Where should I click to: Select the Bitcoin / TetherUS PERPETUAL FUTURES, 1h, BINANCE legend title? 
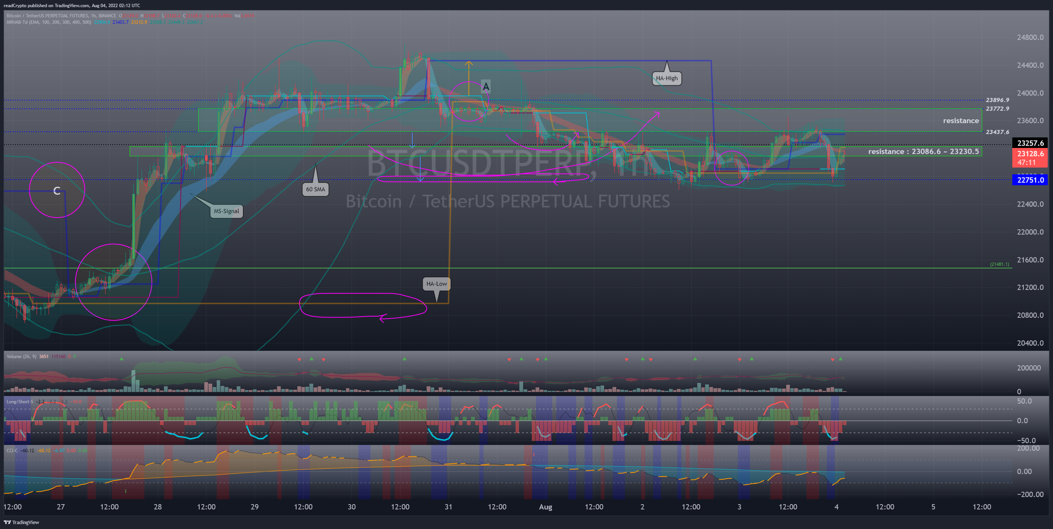pos(61,15)
